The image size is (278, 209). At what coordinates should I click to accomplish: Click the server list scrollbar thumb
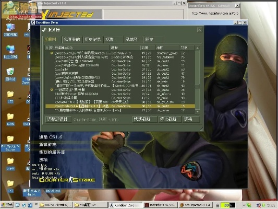197,67
